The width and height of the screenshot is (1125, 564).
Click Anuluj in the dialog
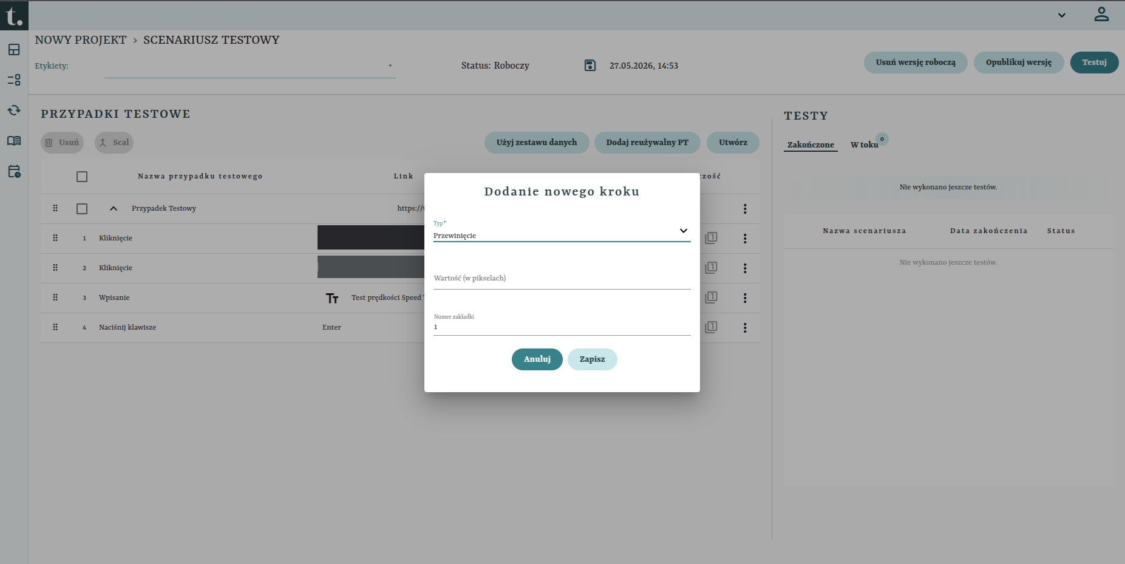pos(537,359)
